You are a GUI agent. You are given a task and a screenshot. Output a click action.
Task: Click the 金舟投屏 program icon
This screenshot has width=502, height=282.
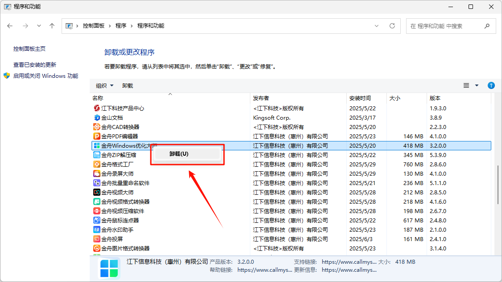97,239
